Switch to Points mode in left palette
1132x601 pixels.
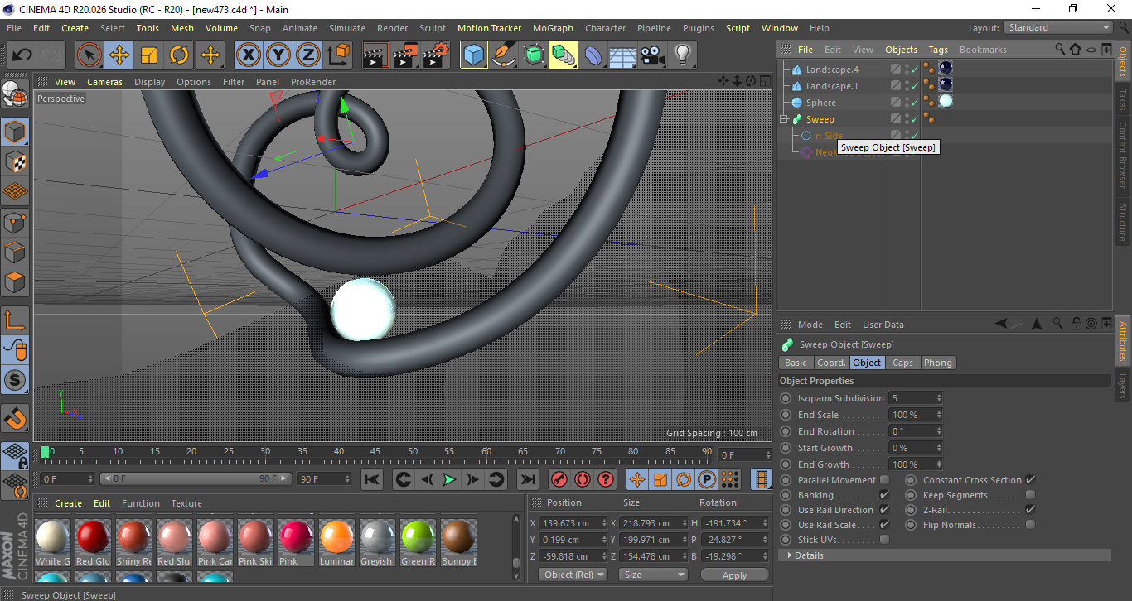pyautogui.click(x=15, y=222)
